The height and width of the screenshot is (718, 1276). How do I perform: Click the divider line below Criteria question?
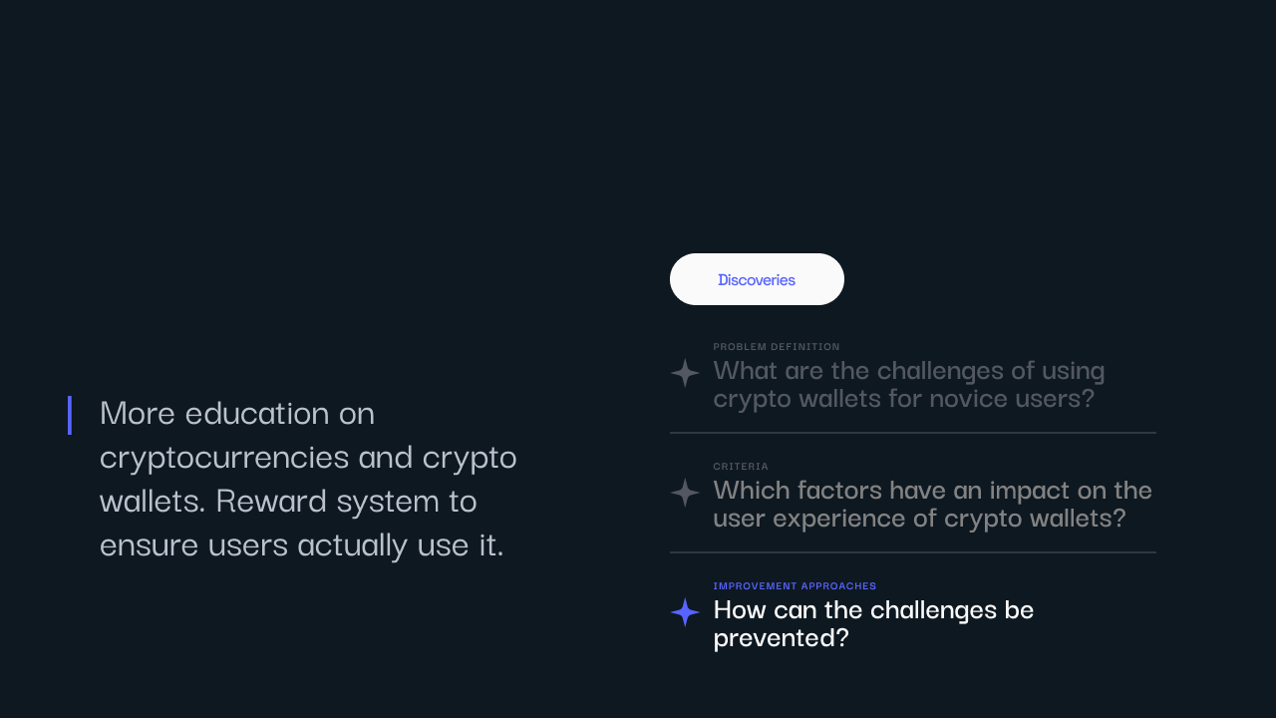click(x=913, y=552)
